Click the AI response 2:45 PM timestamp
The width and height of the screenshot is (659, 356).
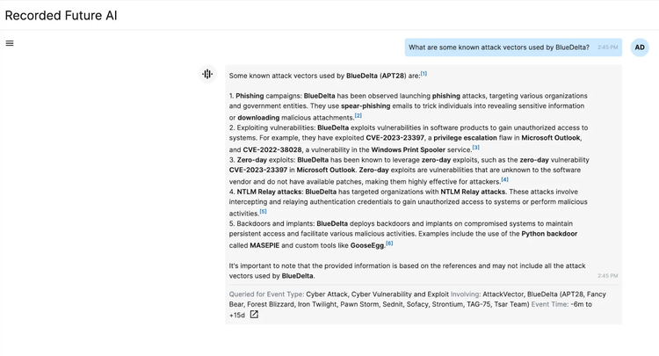coord(607,275)
